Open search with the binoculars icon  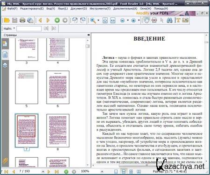coord(169,20)
